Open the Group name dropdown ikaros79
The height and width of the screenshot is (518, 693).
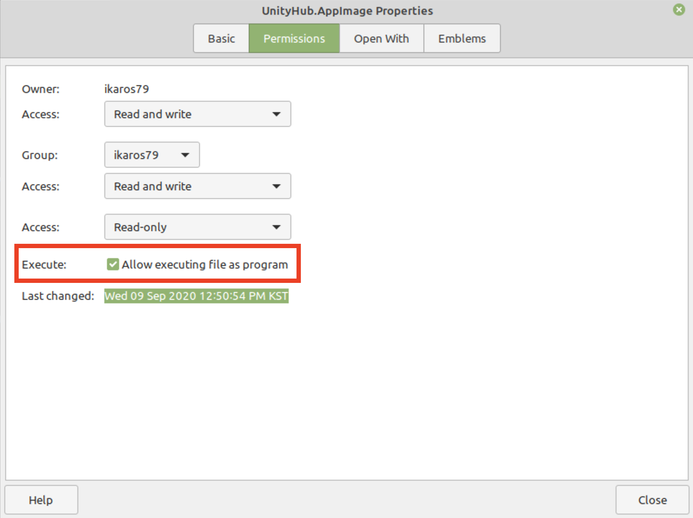152,155
